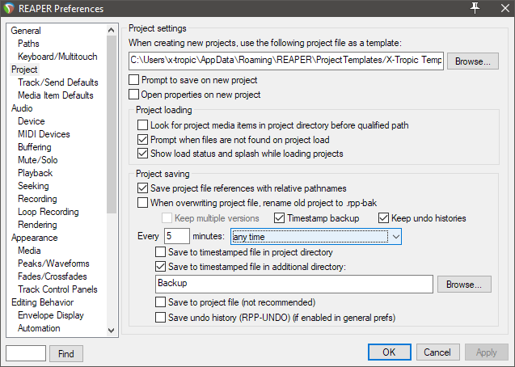Open MIDI Devices settings
Viewport: 515px width, 367px height.
[44, 134]
